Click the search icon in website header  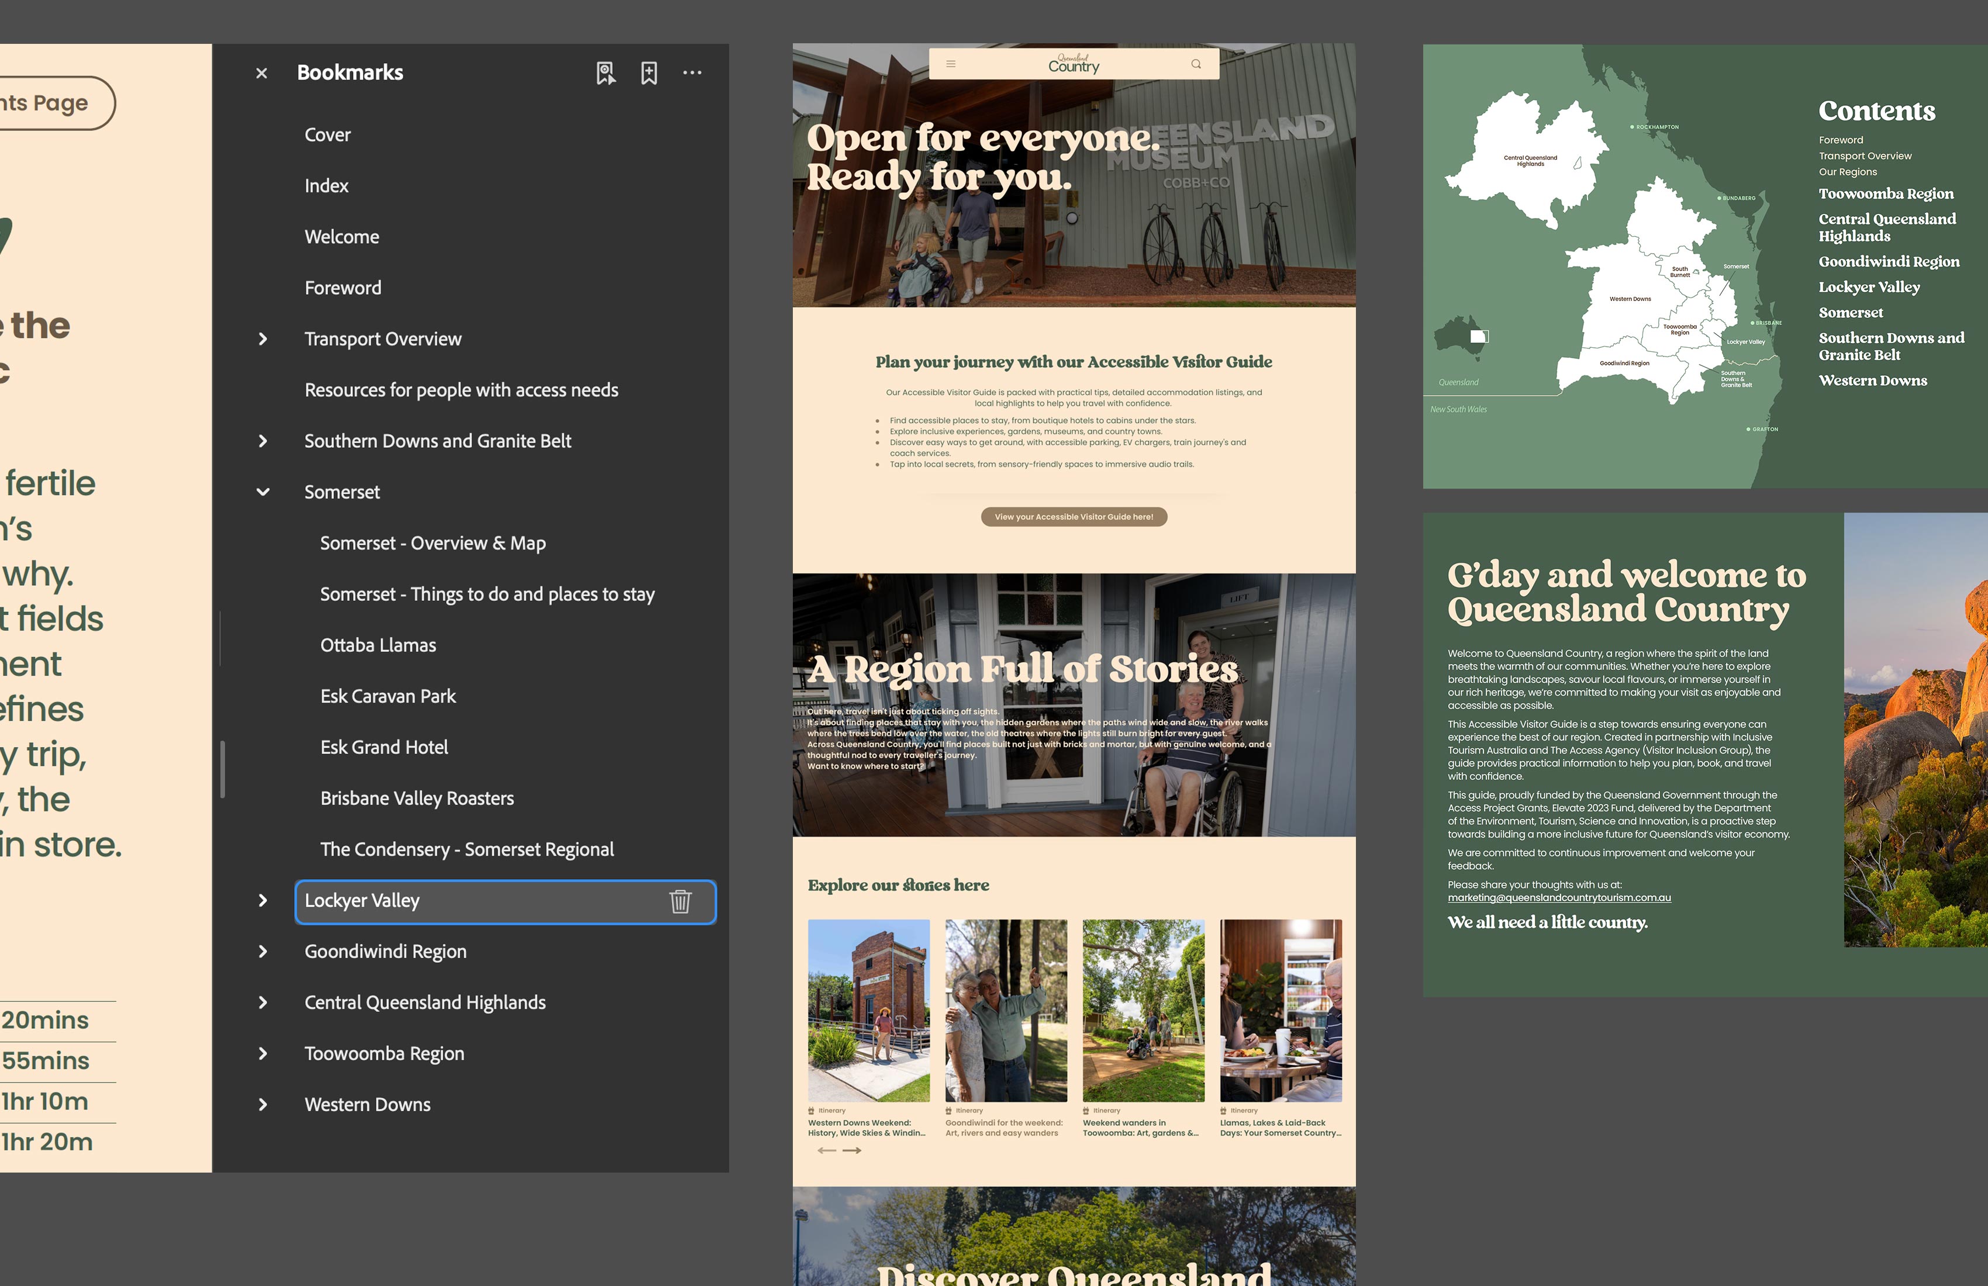(x=1196, y=64)
